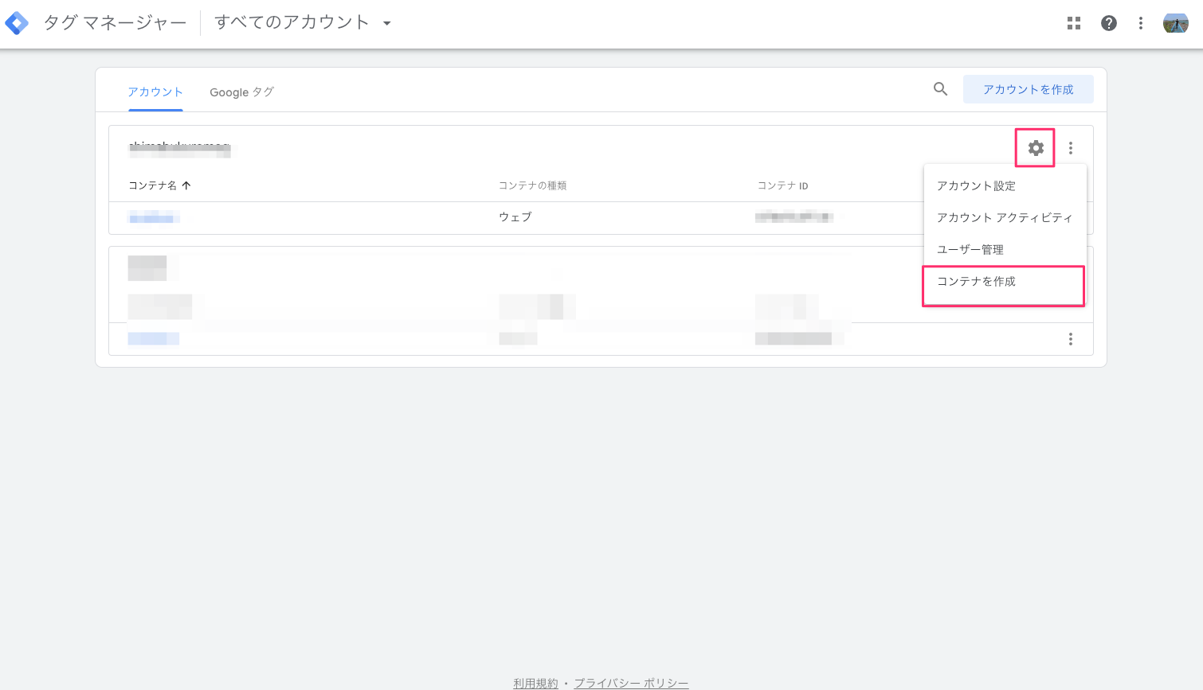Open the bottom container row three-dot menu

[x=1071, y=339]
